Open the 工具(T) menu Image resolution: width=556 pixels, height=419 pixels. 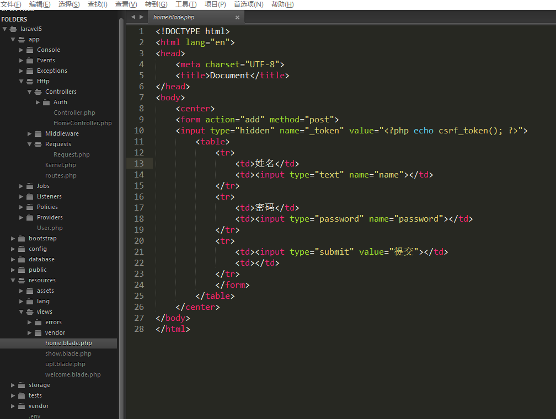coord(186,4)
